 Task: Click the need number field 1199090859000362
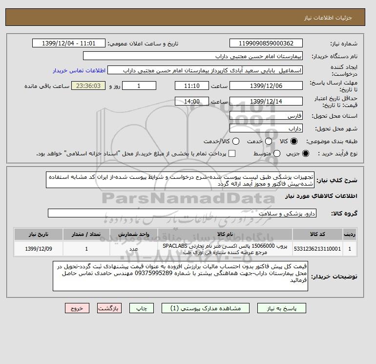(266, 43)
